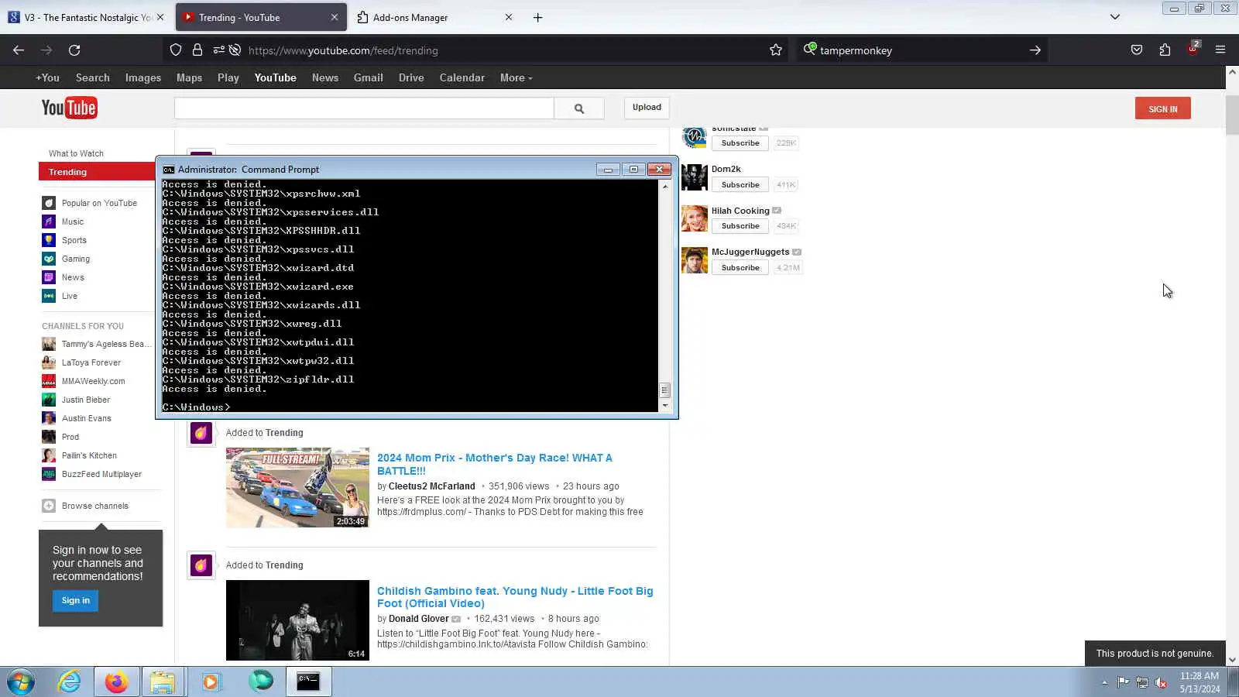Open the list all tabs dropdown
Screen dimensions: 1239x697
click(1115, 17)
